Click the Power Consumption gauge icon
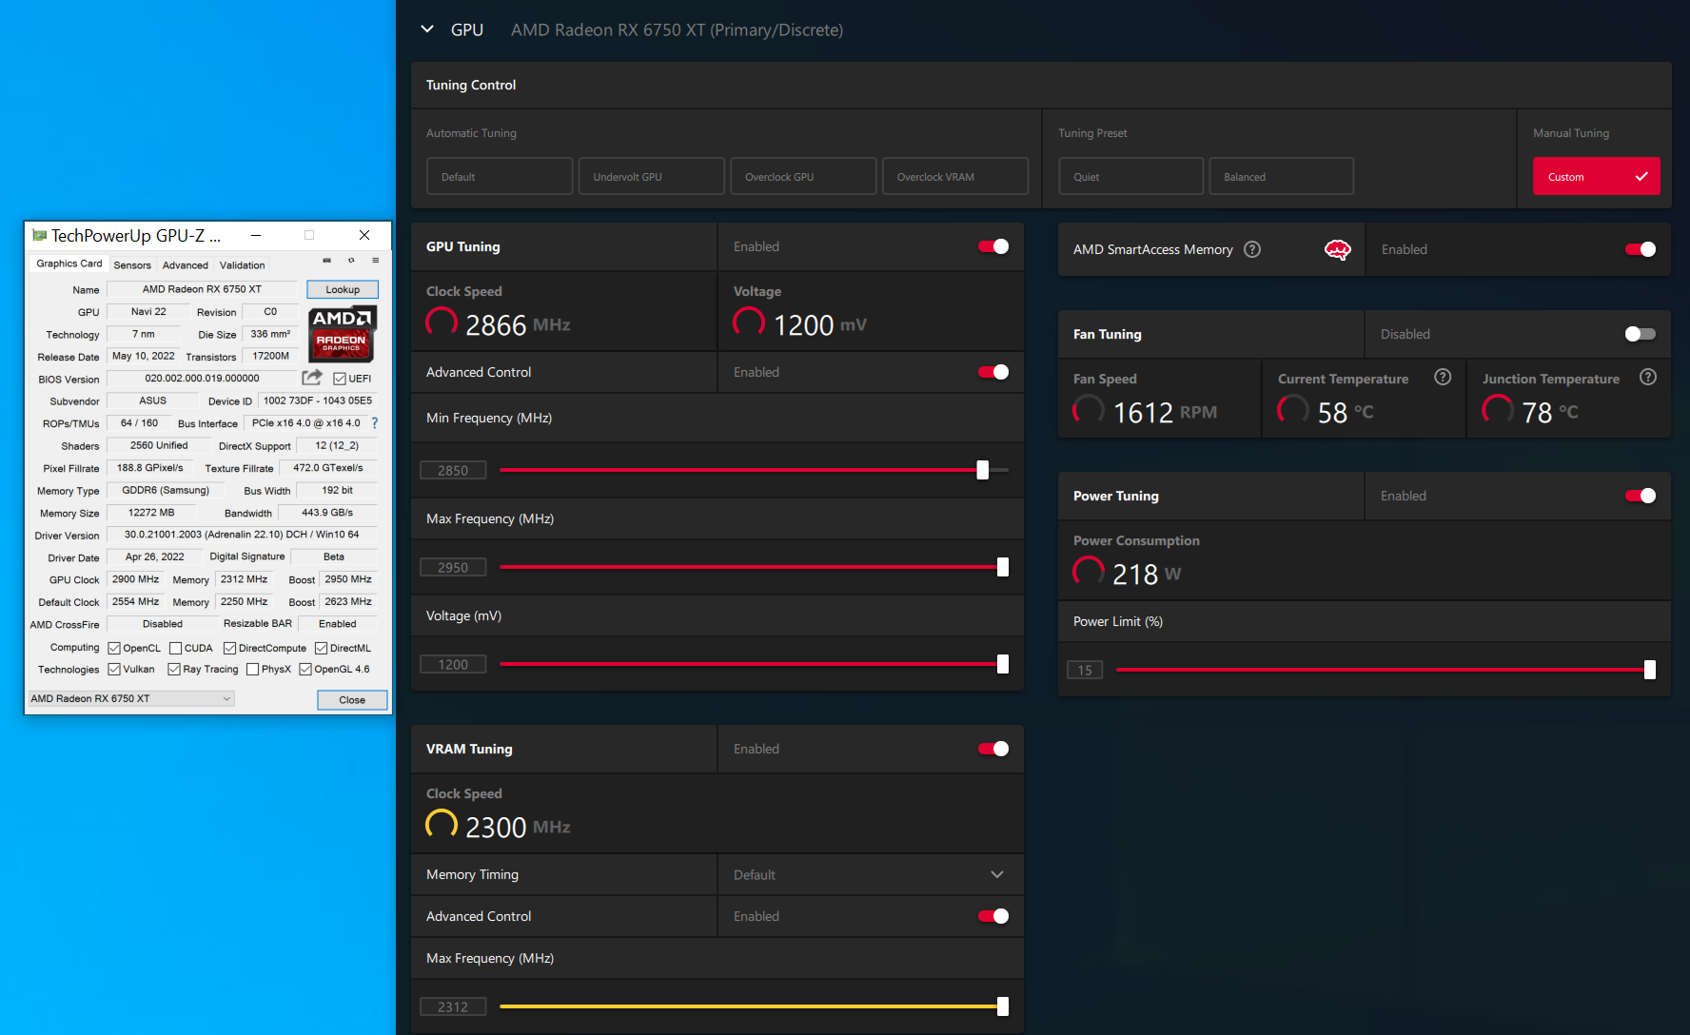This screenshot has height=1035, width=1690. pos(1089,573)
